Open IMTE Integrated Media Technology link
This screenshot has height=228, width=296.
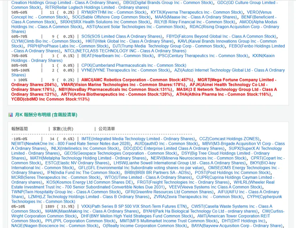pyautogui.click(x=138, y=139)
